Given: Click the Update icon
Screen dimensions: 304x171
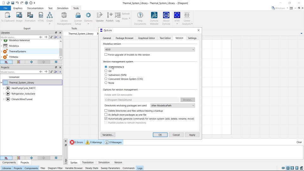Looking at the screenshot, I should [x=100, y=15].
